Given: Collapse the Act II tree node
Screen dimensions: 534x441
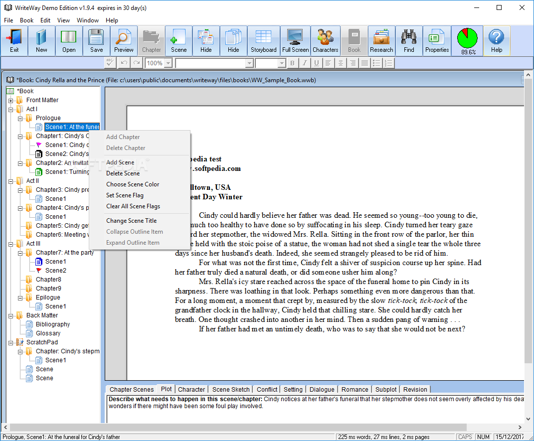Looking at the screenshot, I should [x=11, y=181].
